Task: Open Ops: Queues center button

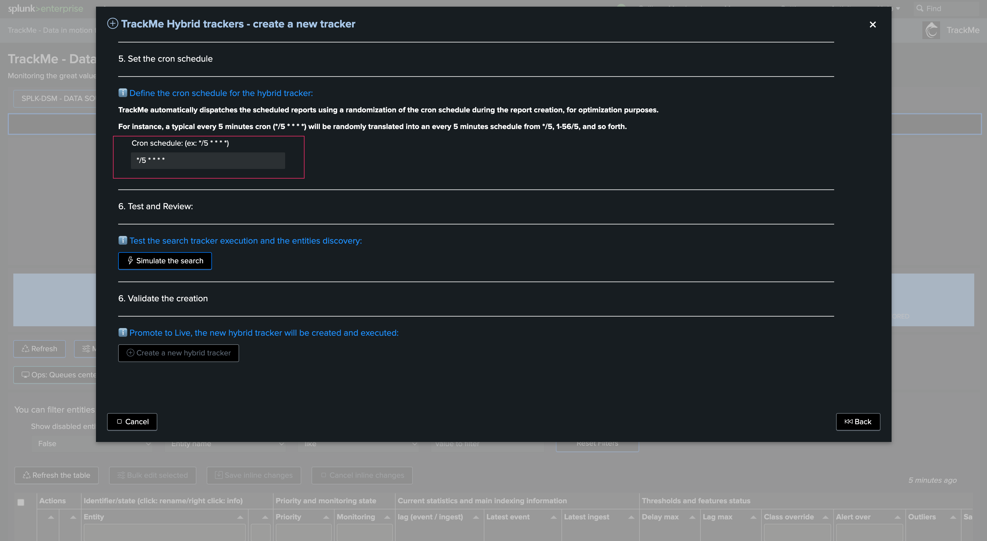Action: coord(55,375)
